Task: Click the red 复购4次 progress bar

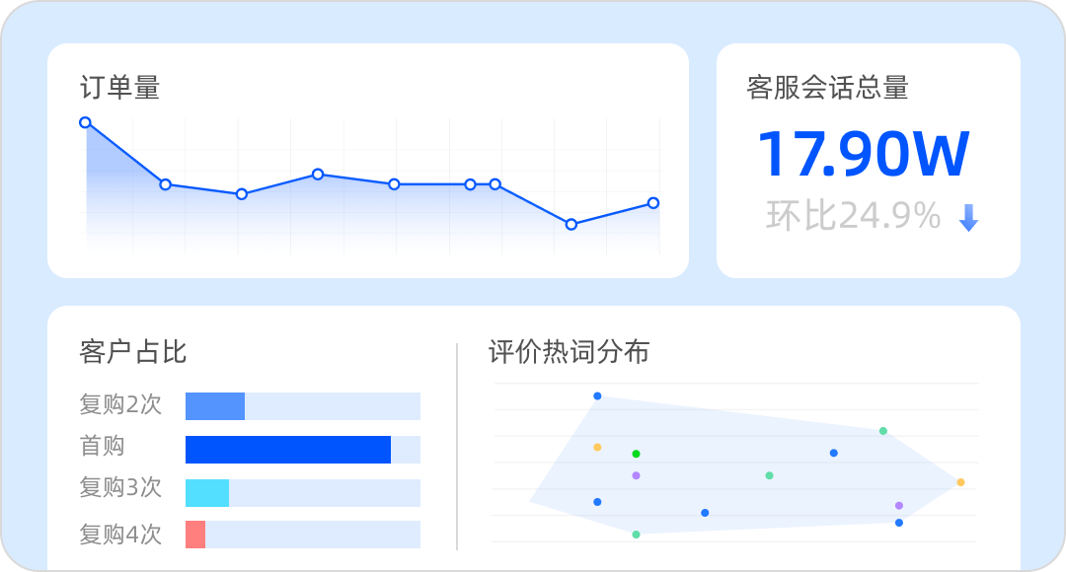Action: [195, 535]
